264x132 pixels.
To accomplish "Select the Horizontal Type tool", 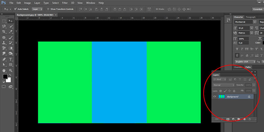I will click(x=11, y=59).
